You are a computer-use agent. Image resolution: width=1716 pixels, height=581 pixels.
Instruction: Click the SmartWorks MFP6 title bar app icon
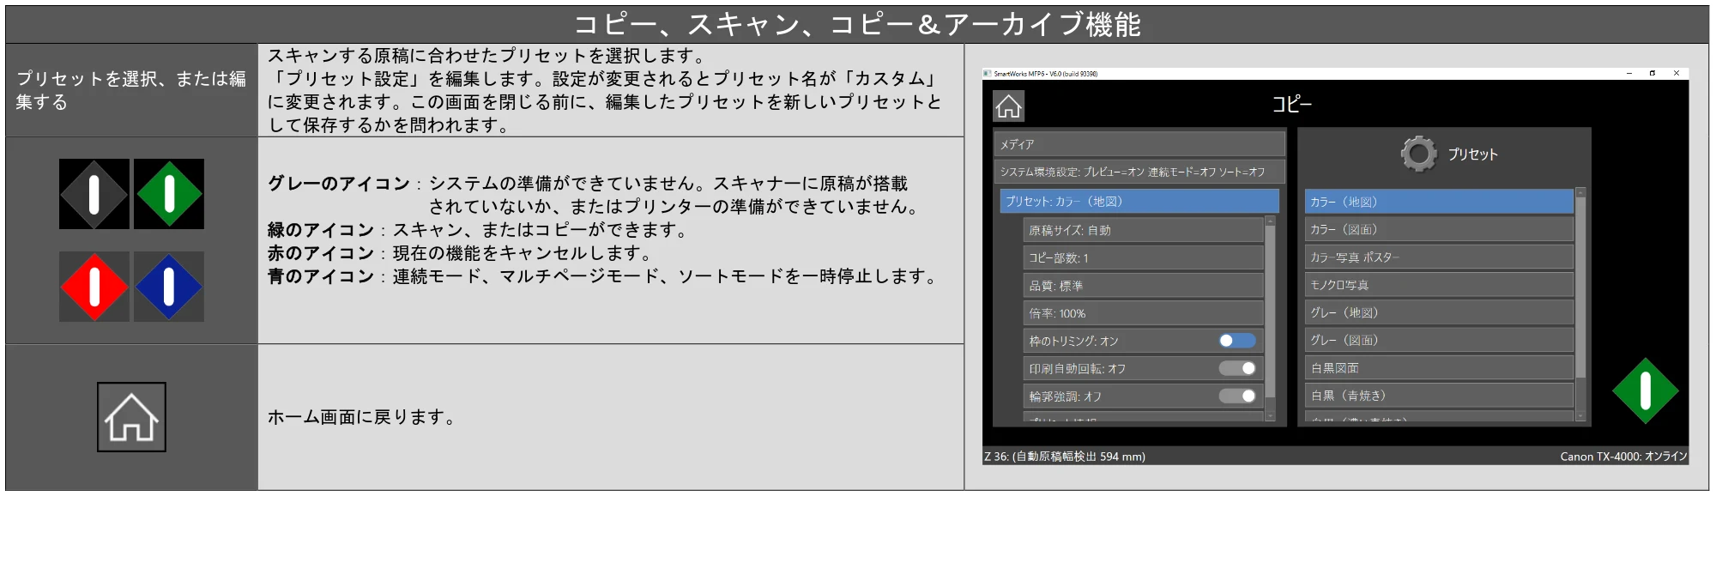point(988,74)
